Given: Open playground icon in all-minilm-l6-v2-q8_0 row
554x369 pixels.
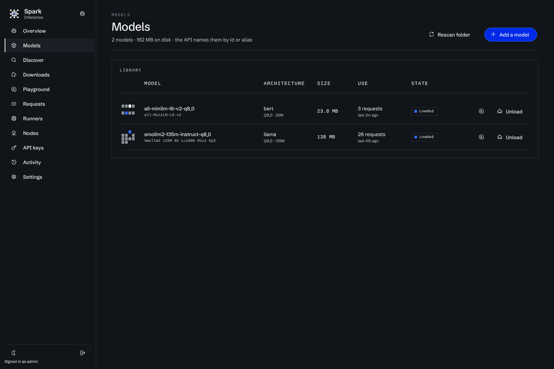Looking at the screenshot, I should click(x=481, y=111).
